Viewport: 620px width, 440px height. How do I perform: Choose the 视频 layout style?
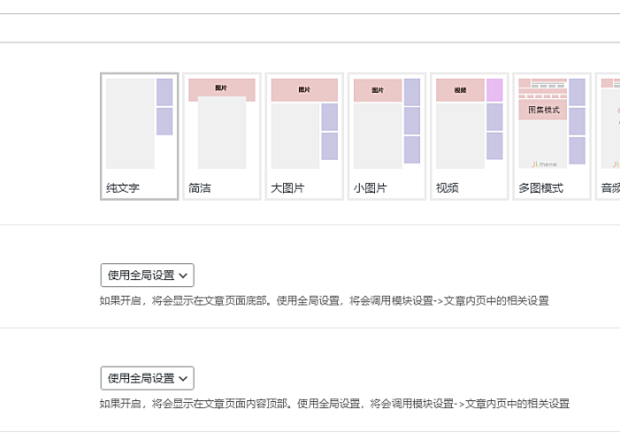[x=470, y=136]
